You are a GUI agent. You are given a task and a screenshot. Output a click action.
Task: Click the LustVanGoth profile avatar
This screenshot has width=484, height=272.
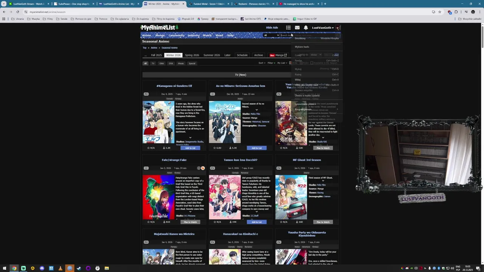pyautogui.click(x=338, y=28)
